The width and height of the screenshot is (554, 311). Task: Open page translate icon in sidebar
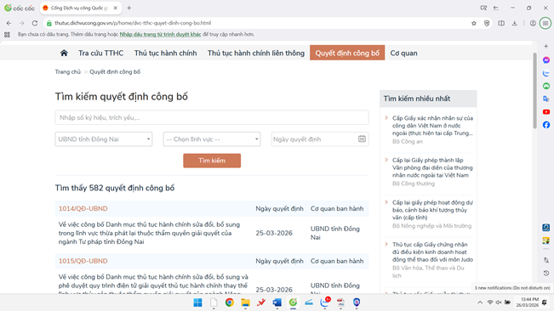coord(546,260)
